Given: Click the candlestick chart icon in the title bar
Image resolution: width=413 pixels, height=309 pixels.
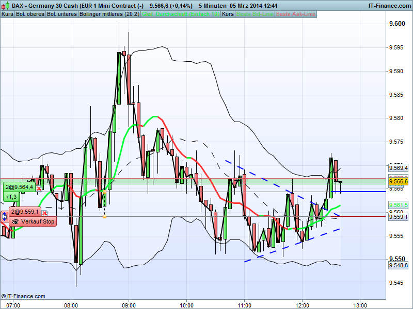Looking at the screenshot, I should (5, 6).
